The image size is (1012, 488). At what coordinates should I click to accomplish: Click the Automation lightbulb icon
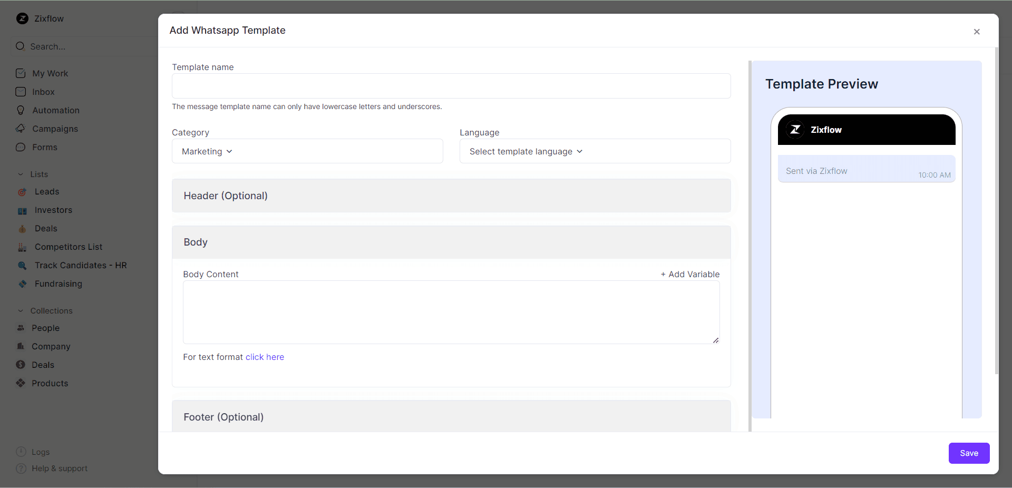click(x=21, y=110)
